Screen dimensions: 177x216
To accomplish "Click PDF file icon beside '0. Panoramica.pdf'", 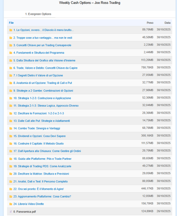I will pyautogui.click(x=11, y=212).
